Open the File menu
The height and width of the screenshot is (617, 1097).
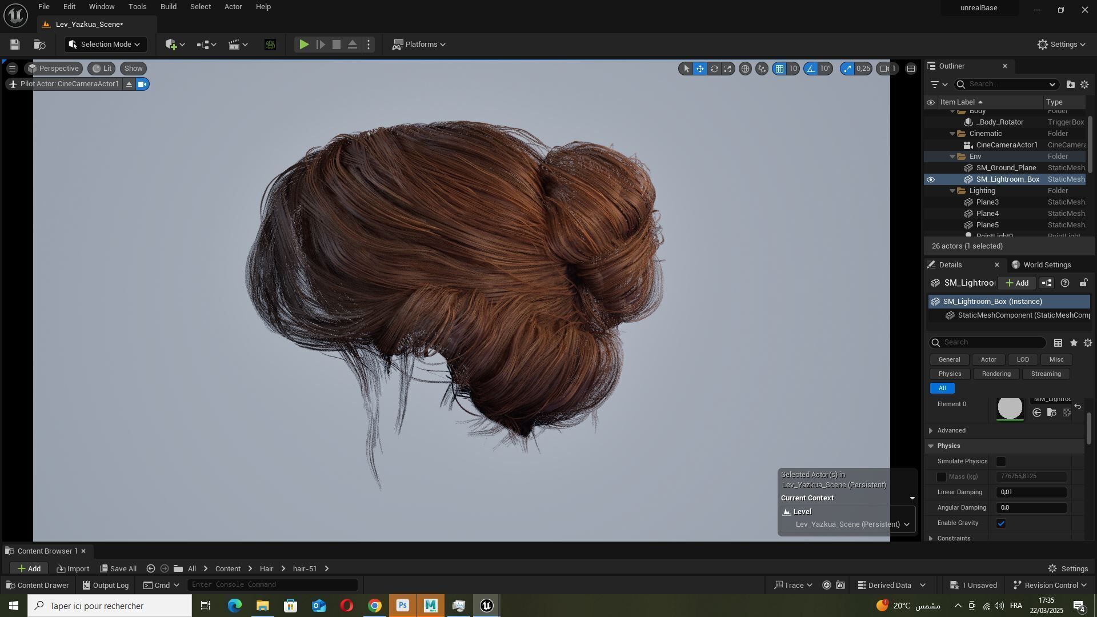coord(43,7)
